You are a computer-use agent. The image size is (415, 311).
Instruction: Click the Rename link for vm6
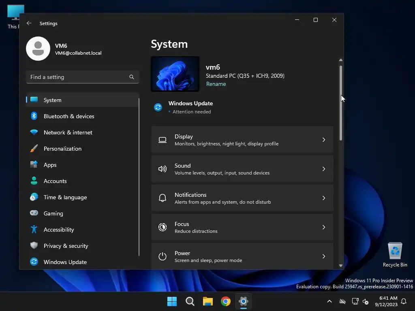216,84
